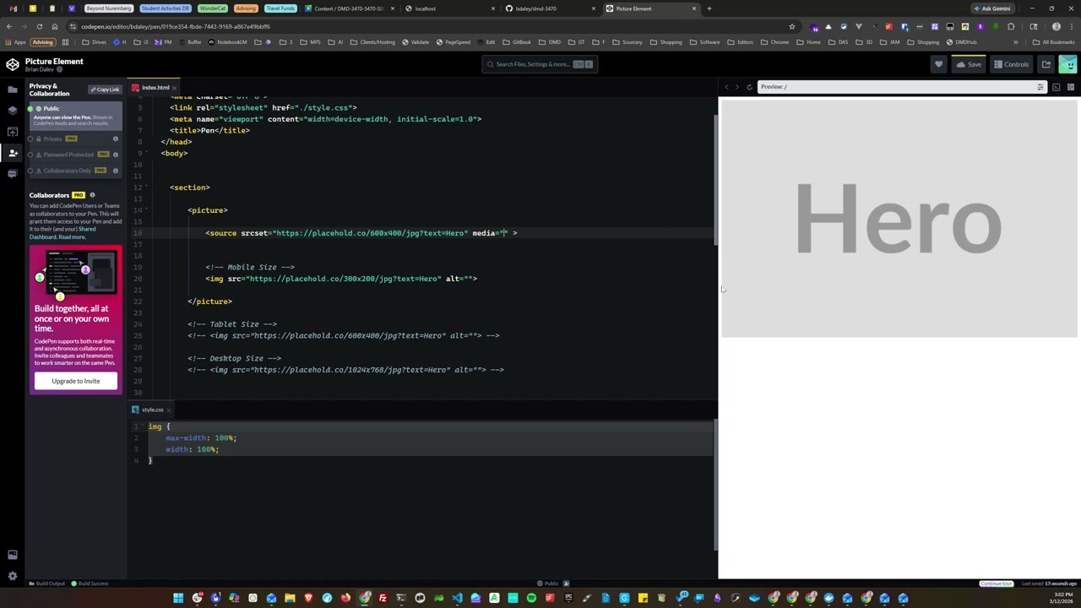Click the HTML editor vertical scrollbar
Viewport: 1081px width, 608px height.
[x=715, y=179]
